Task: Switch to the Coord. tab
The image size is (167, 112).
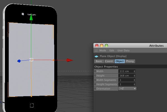Action: (x=109, y=61)
